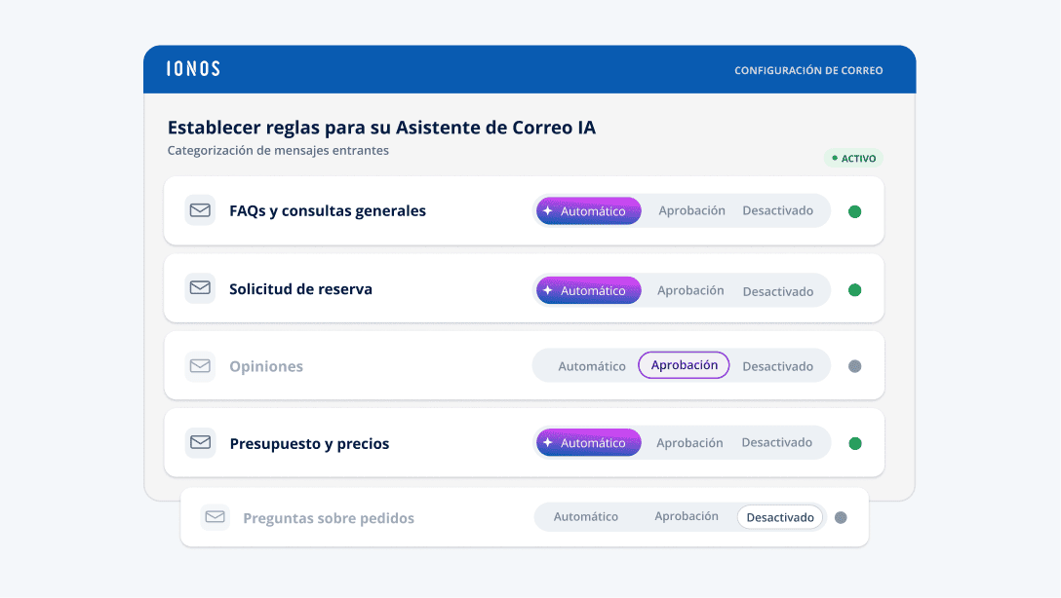Select Aprobación for Opiniones

(x=685, y=365)
